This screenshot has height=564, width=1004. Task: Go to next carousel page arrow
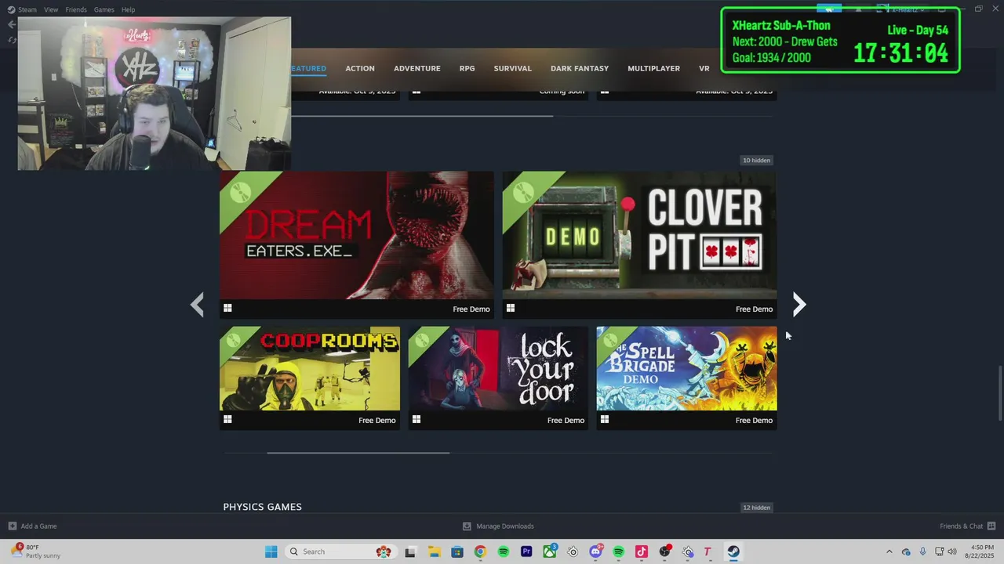click(x=798, y=304)
